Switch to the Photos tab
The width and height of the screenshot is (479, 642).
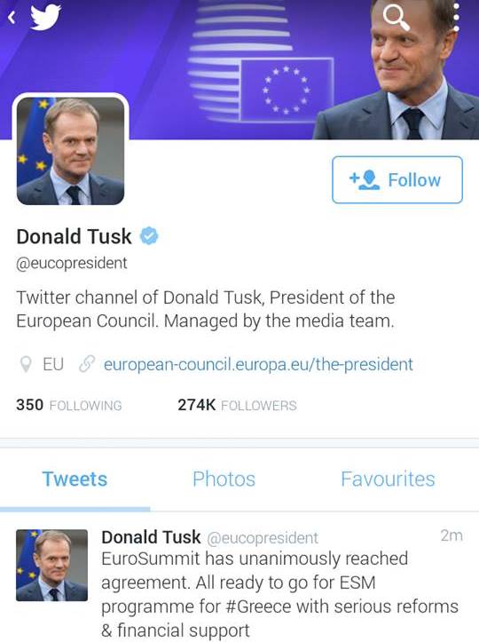(x=224, y=479)
